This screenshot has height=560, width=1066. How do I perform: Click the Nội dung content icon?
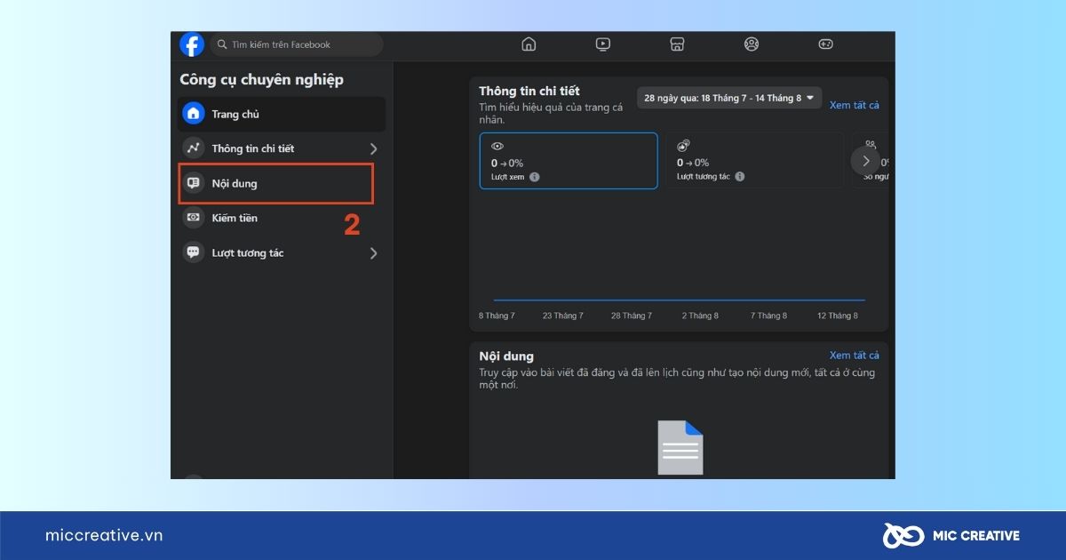(x=194, y=183)
